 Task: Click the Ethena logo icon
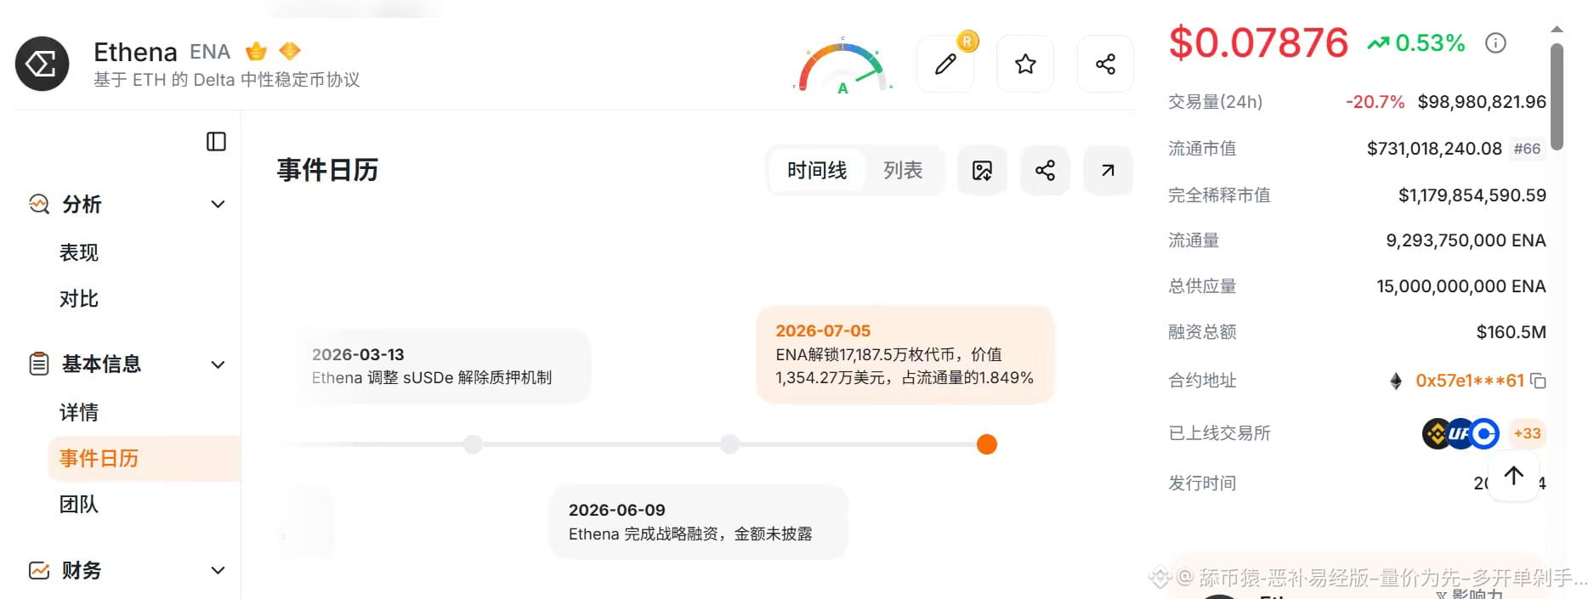[42, 64]
